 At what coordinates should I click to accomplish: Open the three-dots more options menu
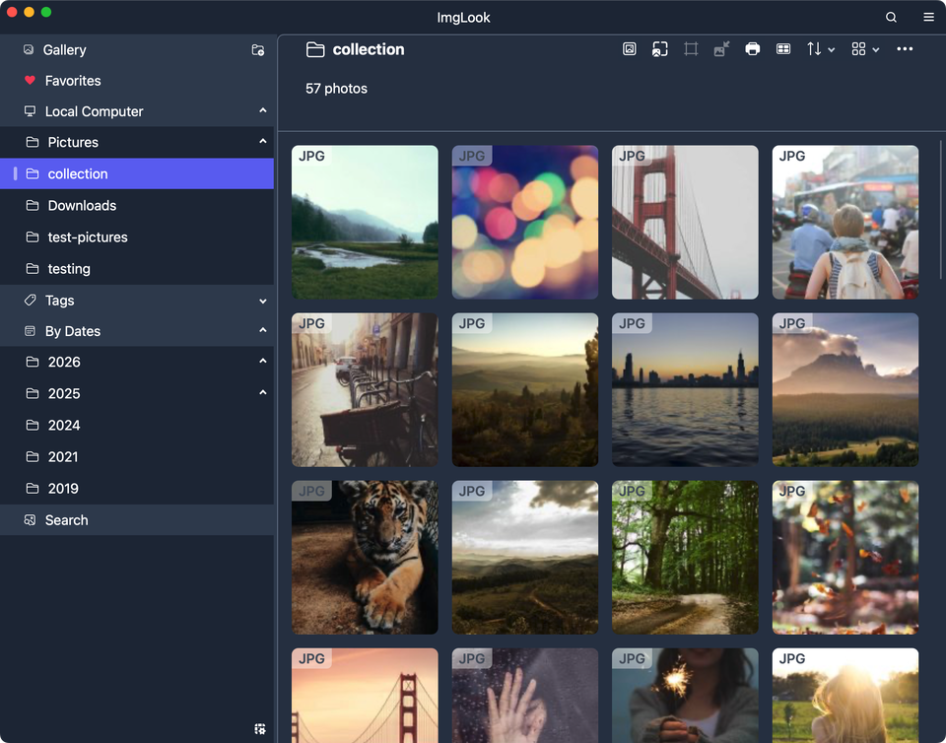coord(905,49)
